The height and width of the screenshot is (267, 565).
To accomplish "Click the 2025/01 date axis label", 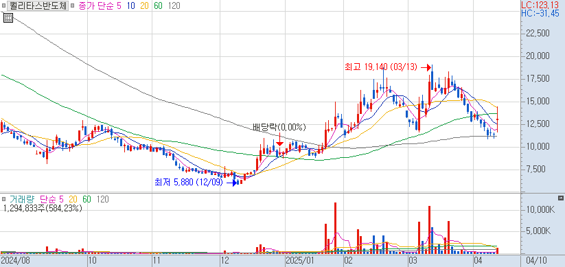I will tap(300, 261).
